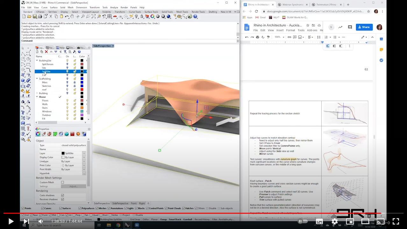Expand the Building layer group
This screenshot has height=229, width=407.
(37, 93)
